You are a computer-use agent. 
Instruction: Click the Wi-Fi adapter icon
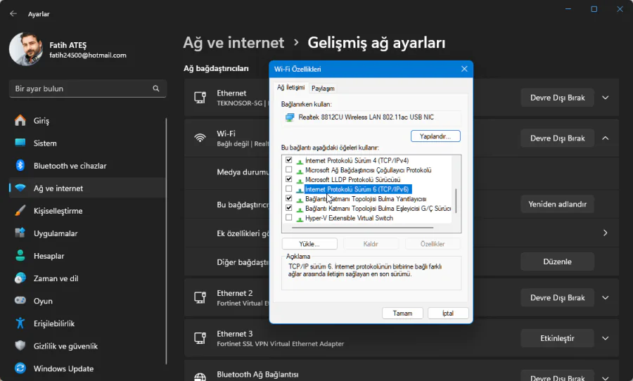pos(200,138)
